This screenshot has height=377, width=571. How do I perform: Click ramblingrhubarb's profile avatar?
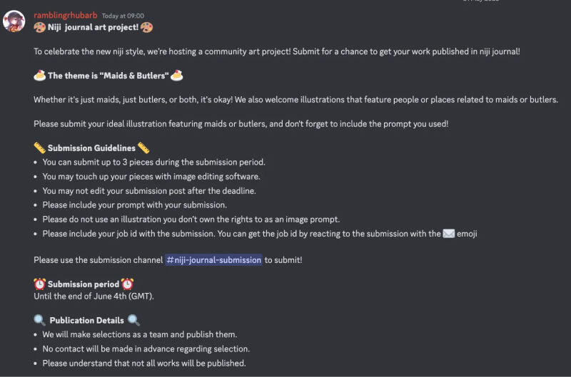pos(14,21)
